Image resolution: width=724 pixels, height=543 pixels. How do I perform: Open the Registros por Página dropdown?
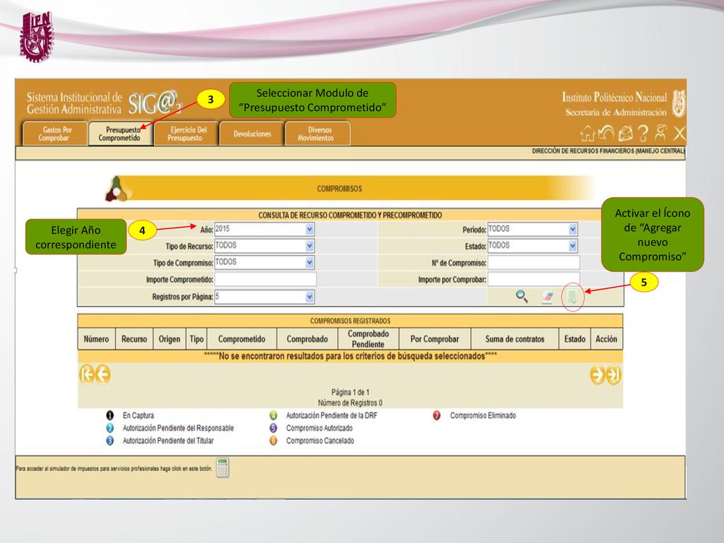click(x=264, y=296)
